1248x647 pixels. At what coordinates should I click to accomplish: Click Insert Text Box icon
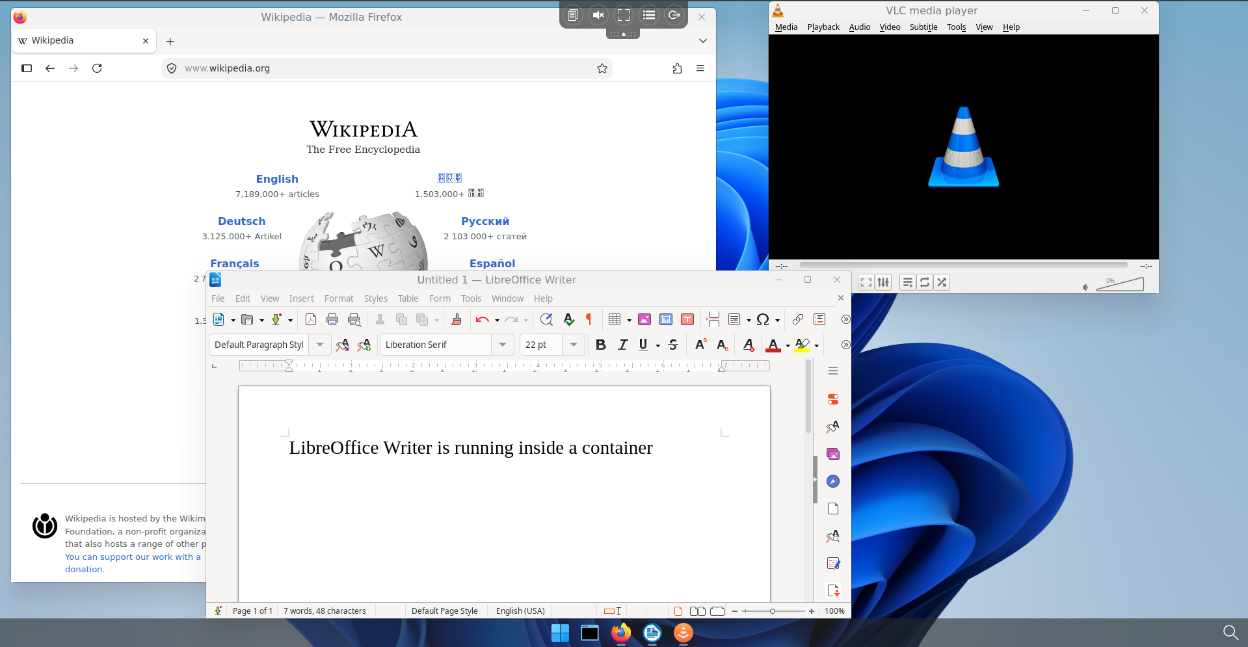[687, 319]
